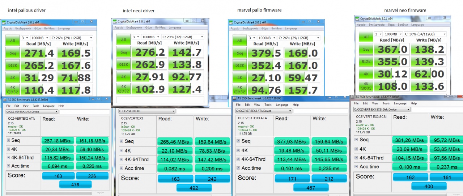Toggle Acc.time checkbox next to 0,100 ms
Screen dimensions: 463x196
tap(356, 167)
